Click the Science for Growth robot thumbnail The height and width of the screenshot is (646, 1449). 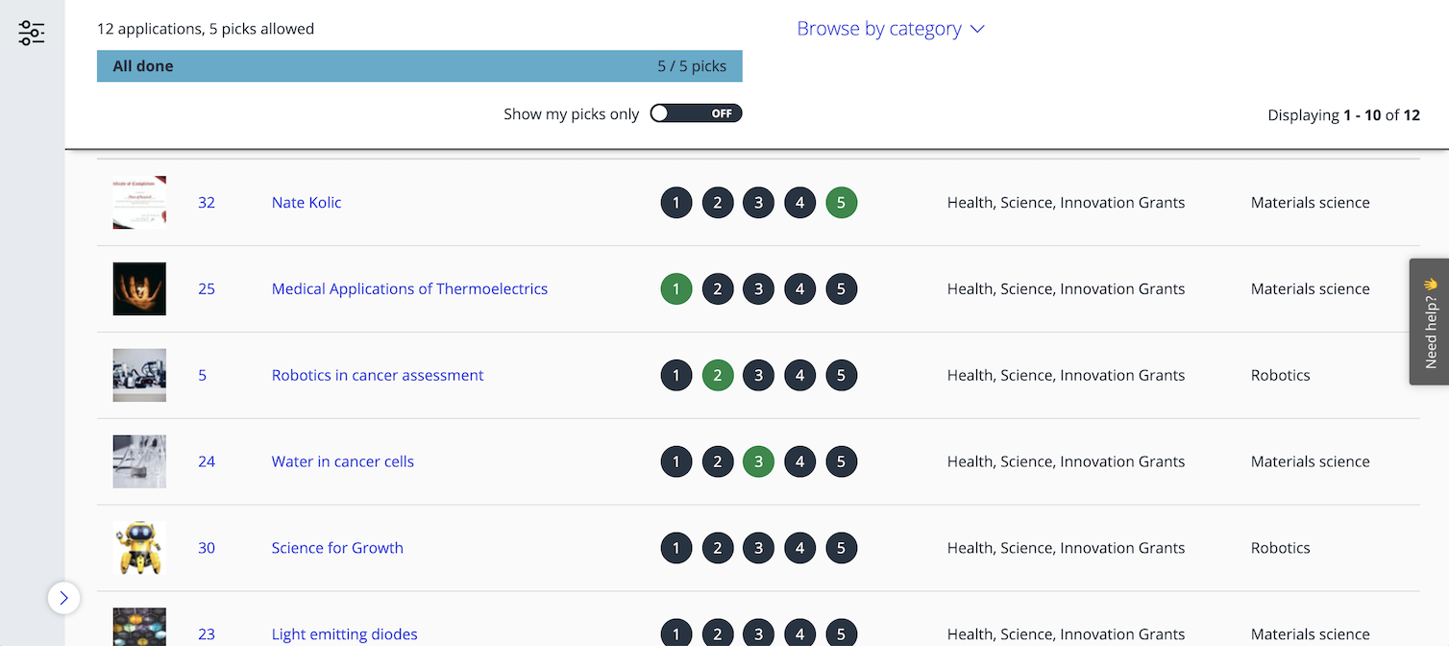[x=138, y=548]
